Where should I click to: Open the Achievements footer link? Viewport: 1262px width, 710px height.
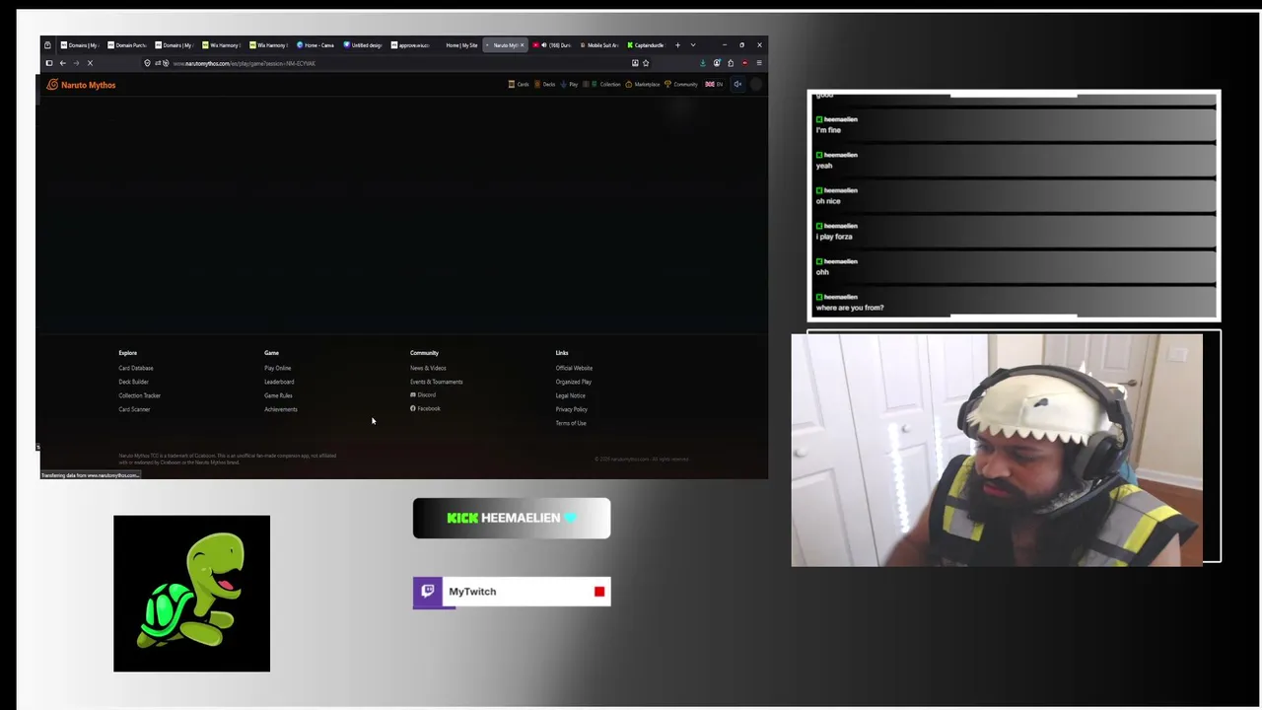pos(280,409)
